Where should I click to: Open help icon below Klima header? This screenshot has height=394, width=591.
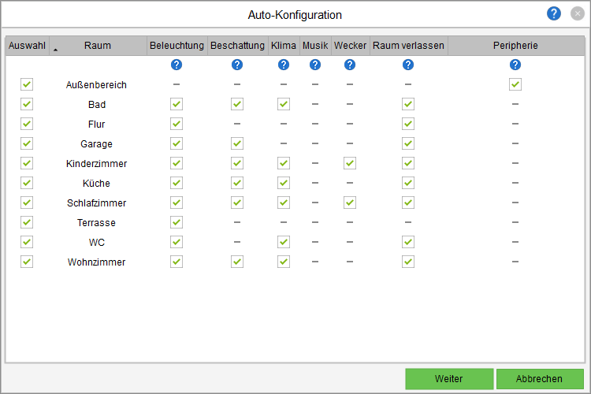(284, 65)
